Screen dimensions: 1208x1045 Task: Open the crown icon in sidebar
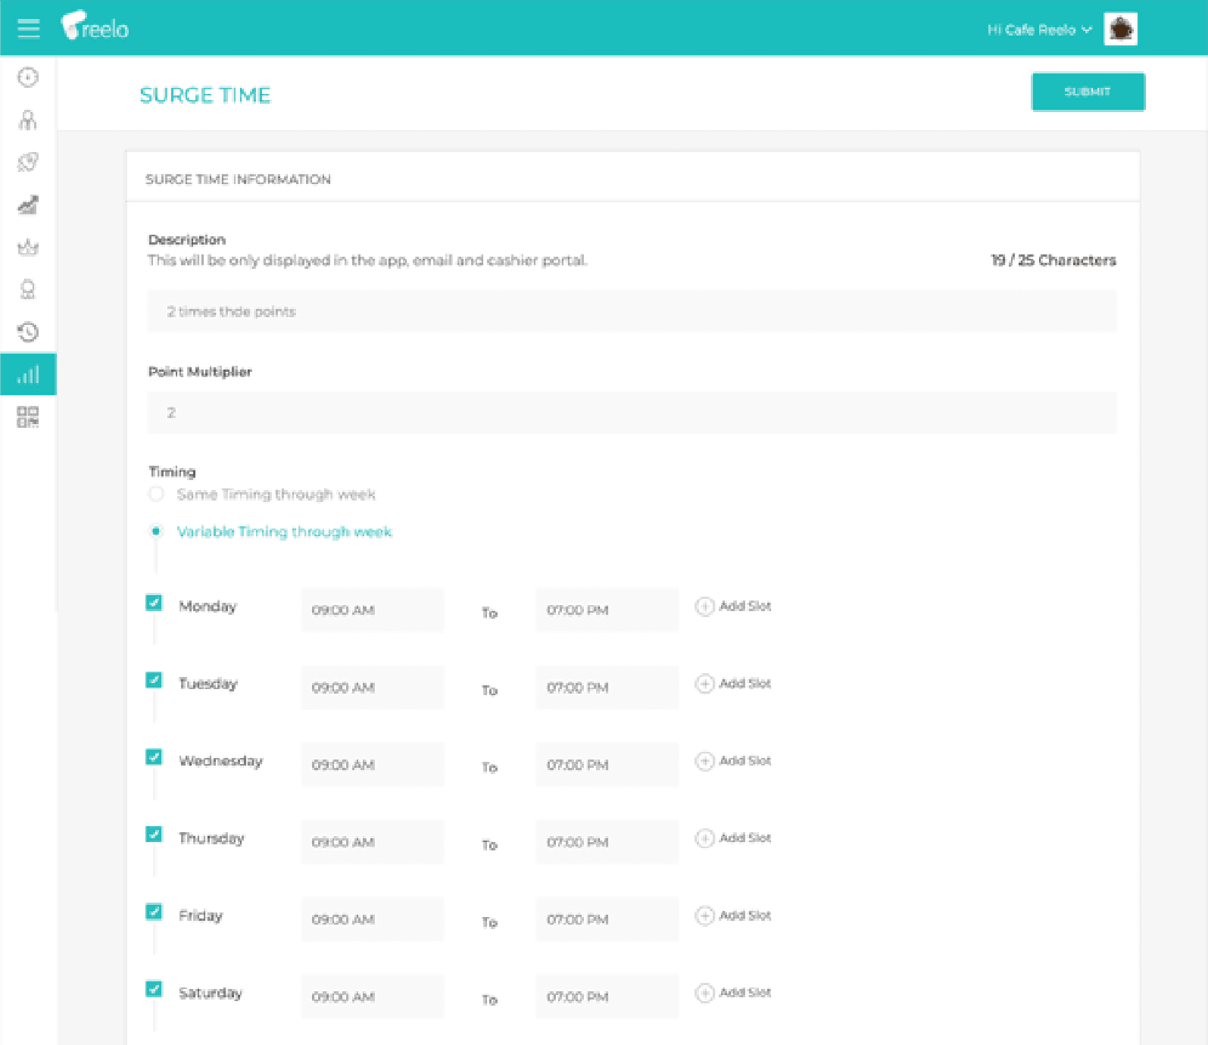coord(28,247)
